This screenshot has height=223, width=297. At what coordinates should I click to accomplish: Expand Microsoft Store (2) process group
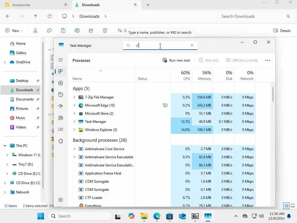click(x=74, y=114)
